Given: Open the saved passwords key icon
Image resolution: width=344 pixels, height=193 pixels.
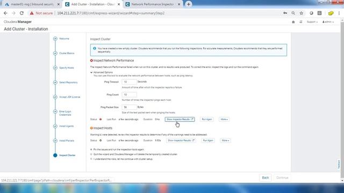Looking at the screenshot, I should (x=285, y=13).
